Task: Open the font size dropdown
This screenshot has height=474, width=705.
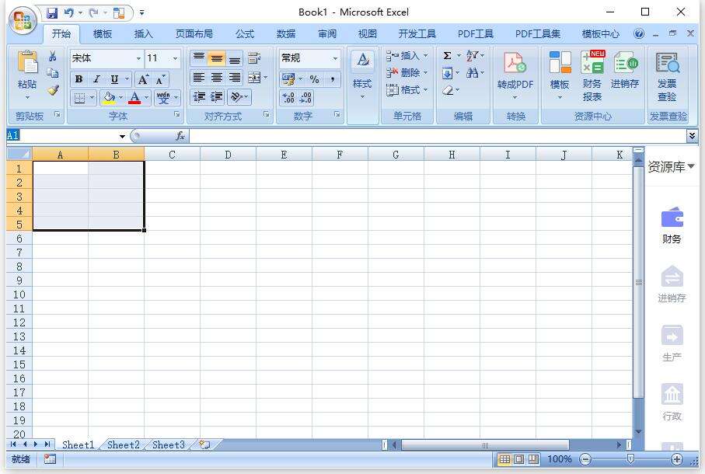Action: tap(175, 58)
